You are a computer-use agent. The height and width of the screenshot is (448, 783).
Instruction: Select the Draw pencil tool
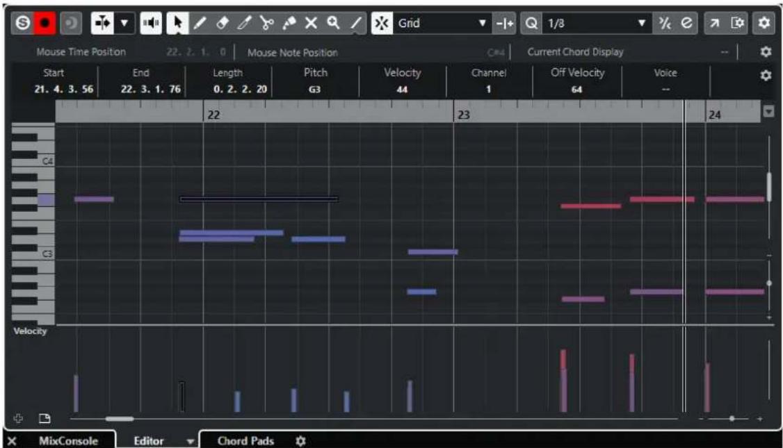coord(200,23)
